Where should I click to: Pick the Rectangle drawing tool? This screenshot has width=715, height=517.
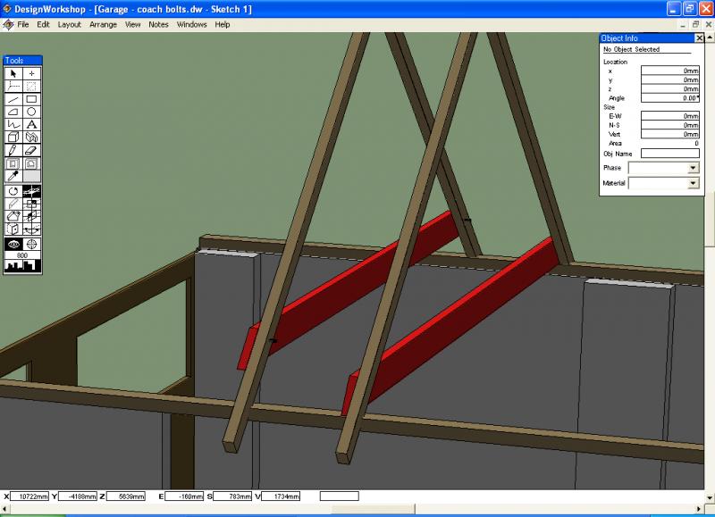[33, 99]
